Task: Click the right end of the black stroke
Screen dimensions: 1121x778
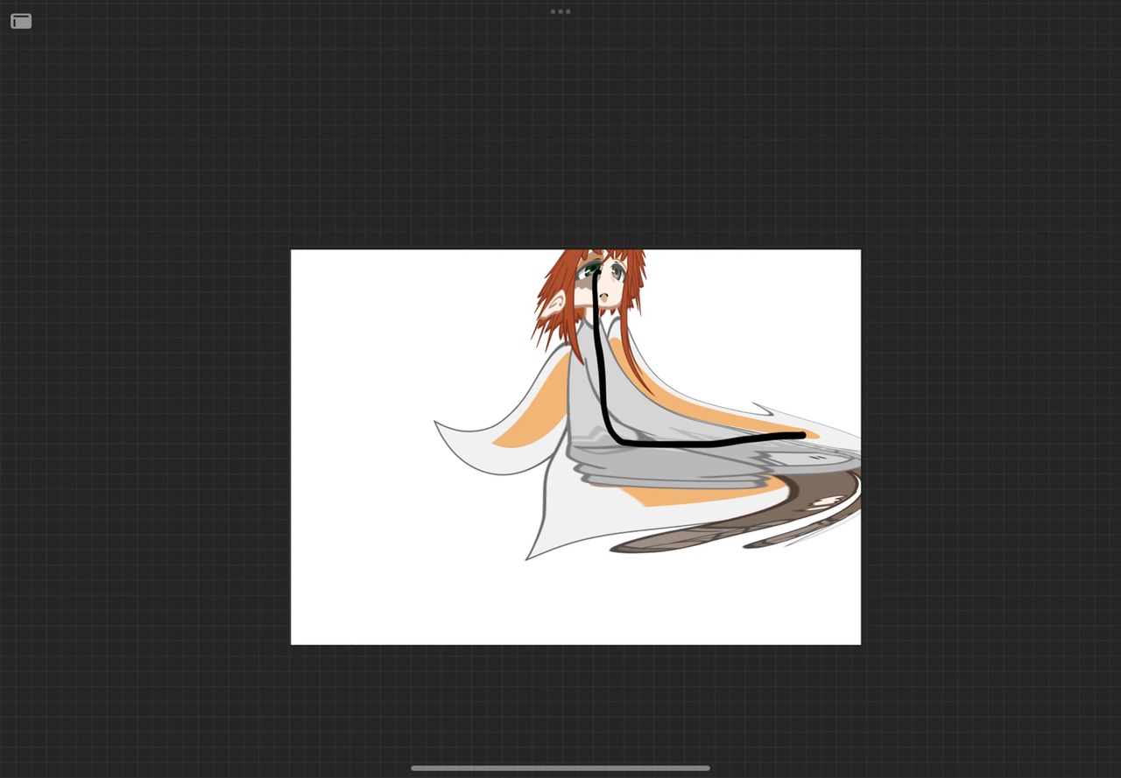Action: click(799, 435)
